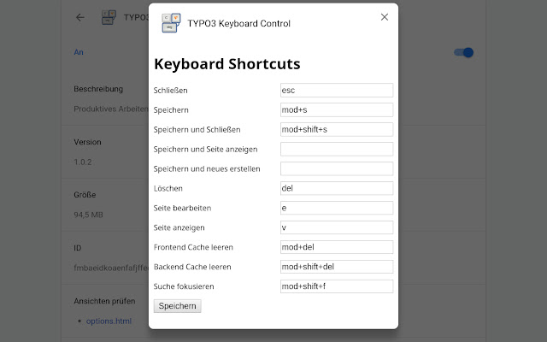This screenshot has height=342, width=547.
Task: Click the 94,5 MB size value
Action: (x=88, y=215)
